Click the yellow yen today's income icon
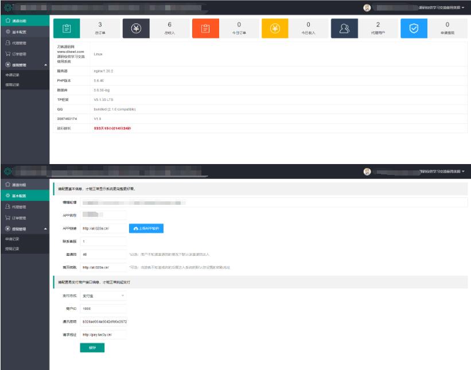Screen dimensions: 471x370 275,29
